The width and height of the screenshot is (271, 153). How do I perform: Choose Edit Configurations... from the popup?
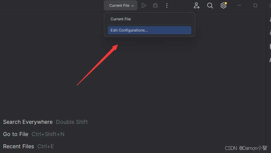click(150, 30)
